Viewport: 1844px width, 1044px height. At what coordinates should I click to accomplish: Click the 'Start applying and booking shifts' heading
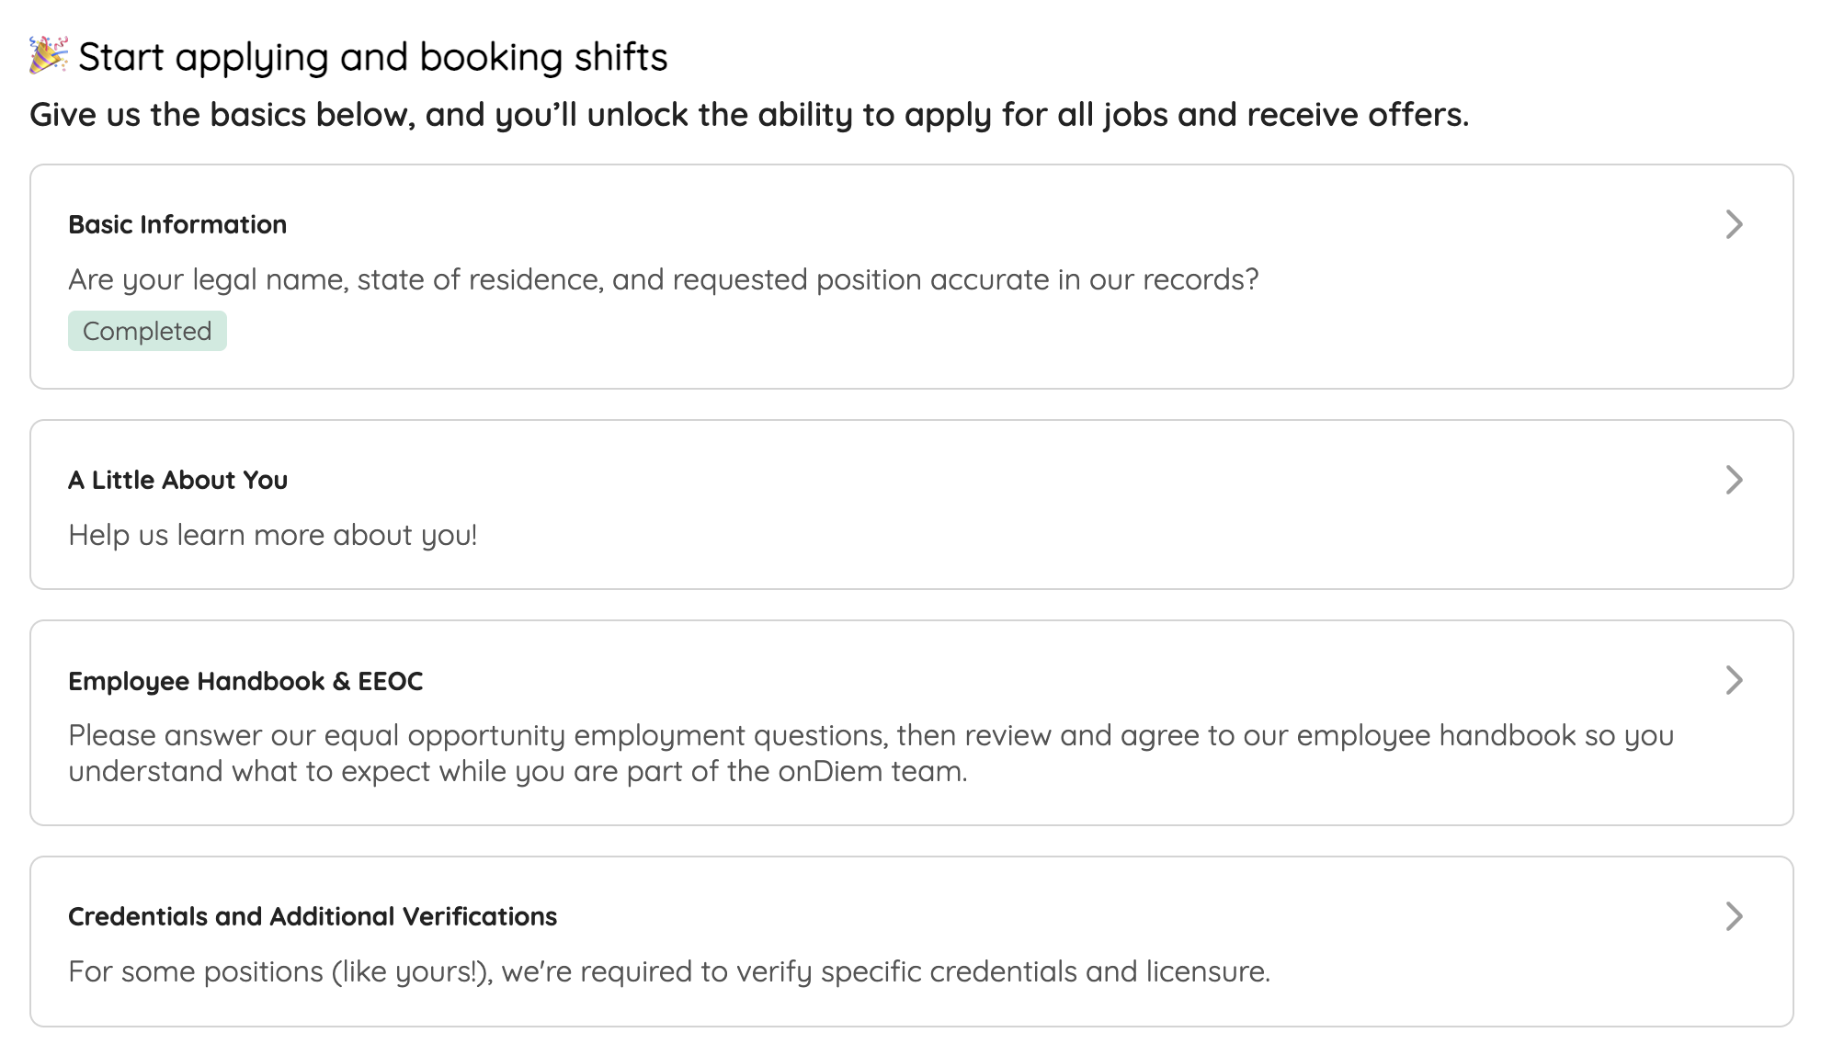(x=372, y=57)
